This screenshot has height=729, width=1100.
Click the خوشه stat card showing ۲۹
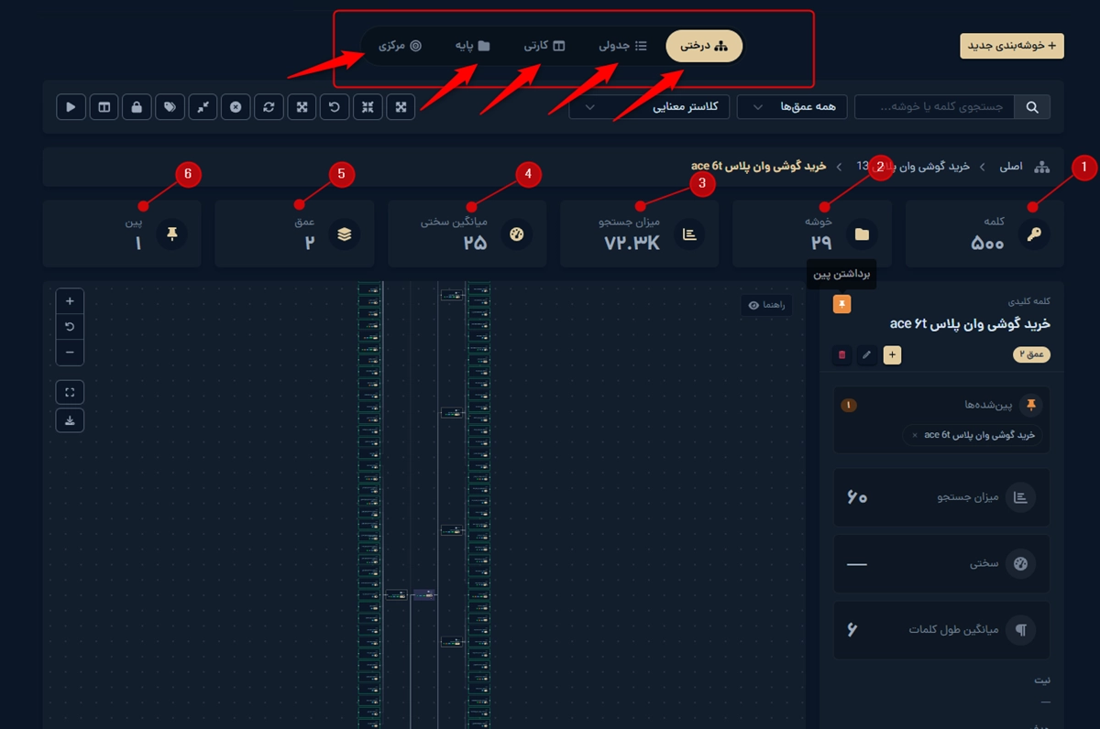(x=812, y=234)
